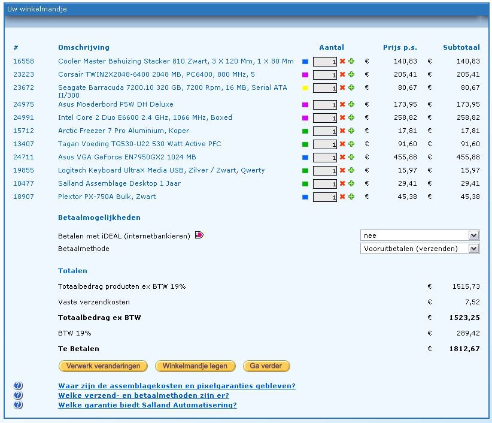Click help icon beside assemblagekosten question
The height and width of the screenshot is (423, 492).
pyautogui.click(x=18, y=386)
